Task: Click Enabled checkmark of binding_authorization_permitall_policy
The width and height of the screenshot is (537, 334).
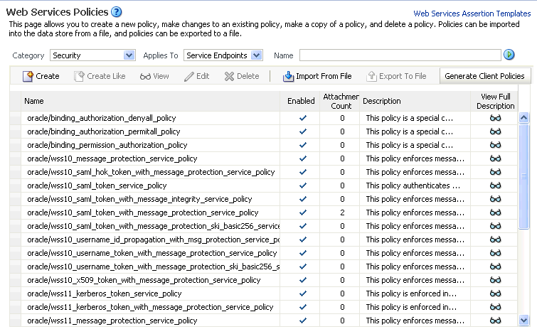Action: [303, 131]
